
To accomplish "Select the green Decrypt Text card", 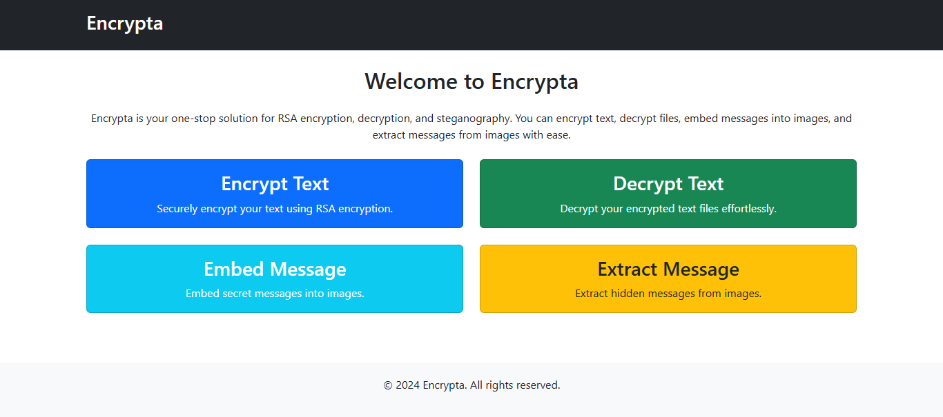I will [668, 193].
